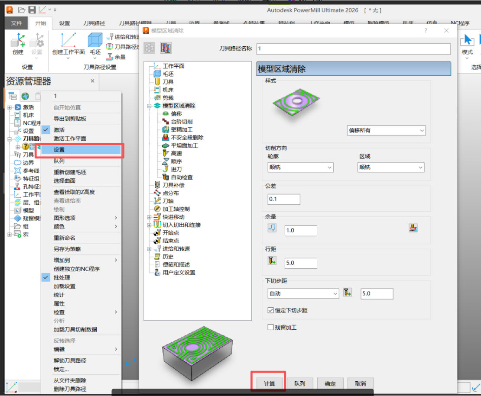This screenshot has width=481, height=396.
Task: Open the 偏移所有 style dropdown
Action: [x=386, y=130]
